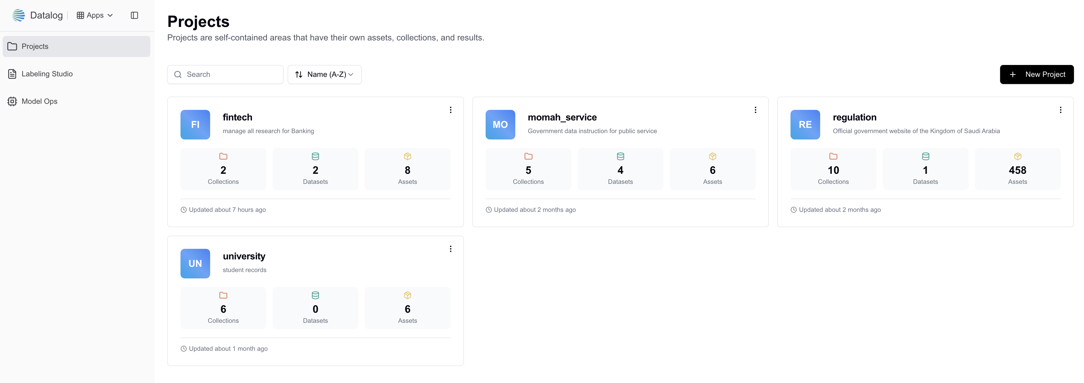Open Labeling Studio in sidebar

tap(47, 74)
